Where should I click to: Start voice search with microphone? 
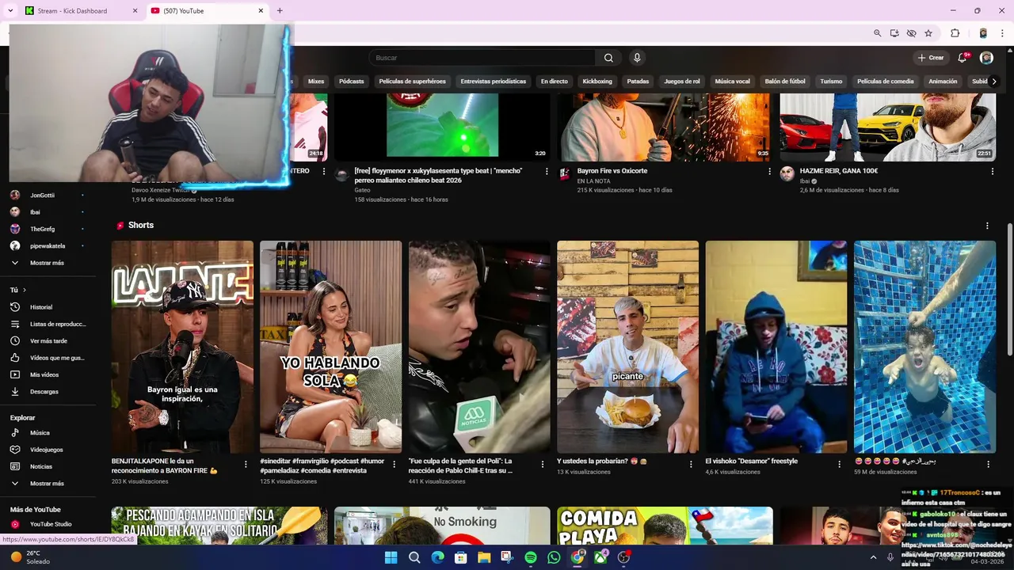pyautogui.click(x=637, y=58)
